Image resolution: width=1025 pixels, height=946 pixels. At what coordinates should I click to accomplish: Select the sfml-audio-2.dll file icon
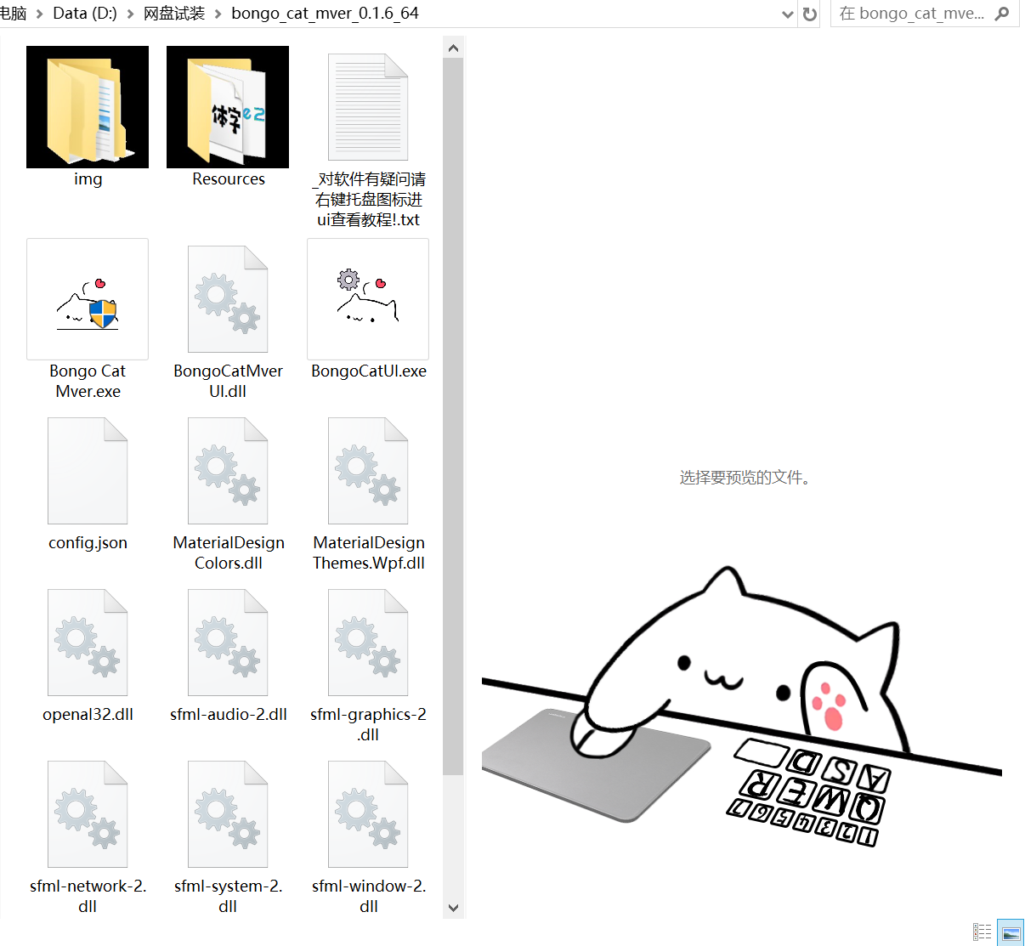[x=228, y=643]
